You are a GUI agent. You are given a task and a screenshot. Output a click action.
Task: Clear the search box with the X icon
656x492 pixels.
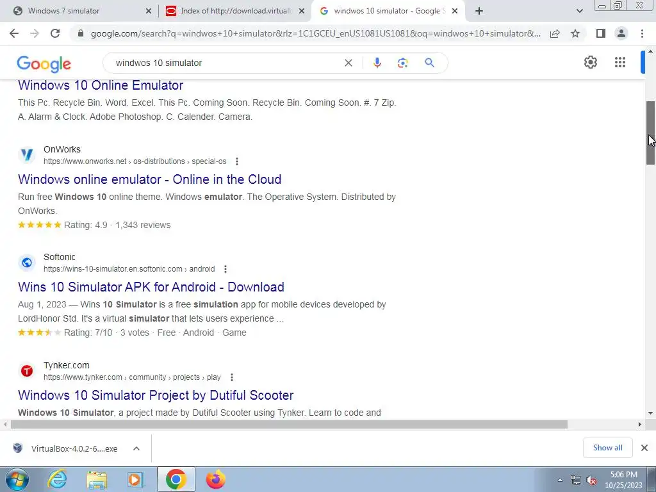348,63
